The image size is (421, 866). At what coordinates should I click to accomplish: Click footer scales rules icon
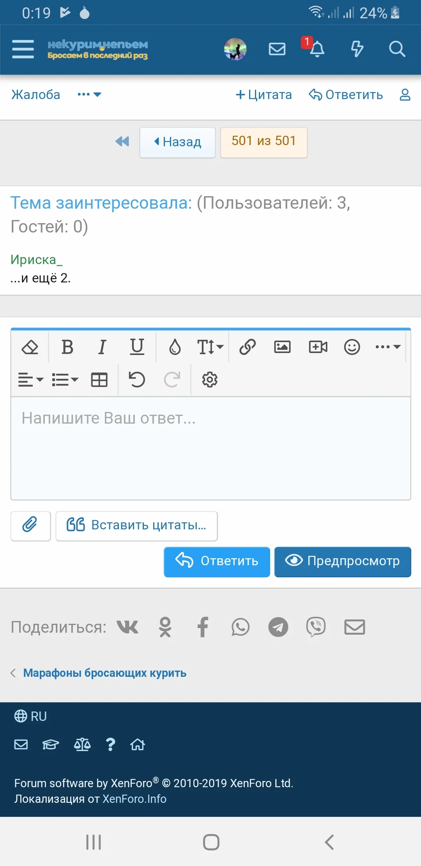[82, 745]
